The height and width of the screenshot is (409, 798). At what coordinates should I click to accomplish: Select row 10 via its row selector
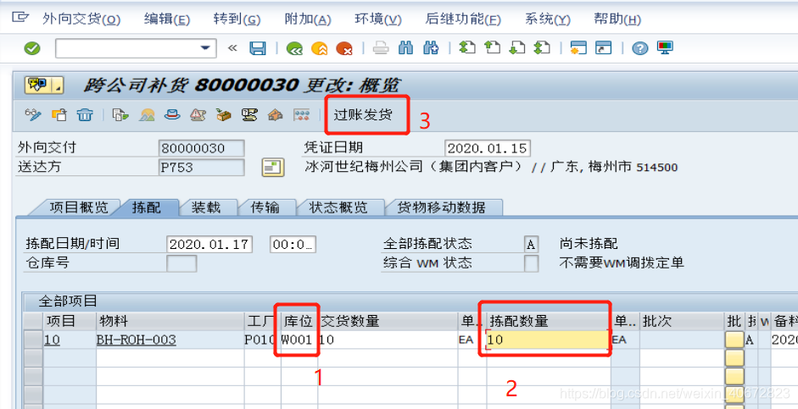tap(34, 340)
